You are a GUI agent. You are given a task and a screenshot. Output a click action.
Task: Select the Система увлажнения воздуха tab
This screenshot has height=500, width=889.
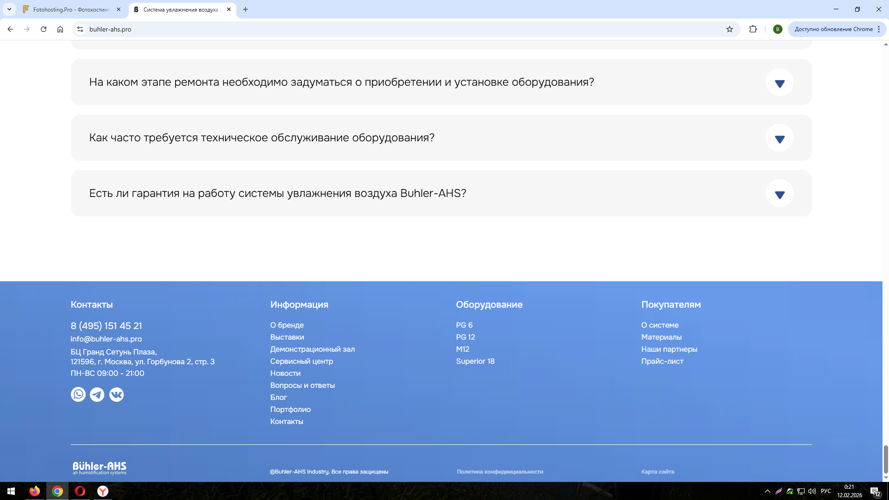182,9
